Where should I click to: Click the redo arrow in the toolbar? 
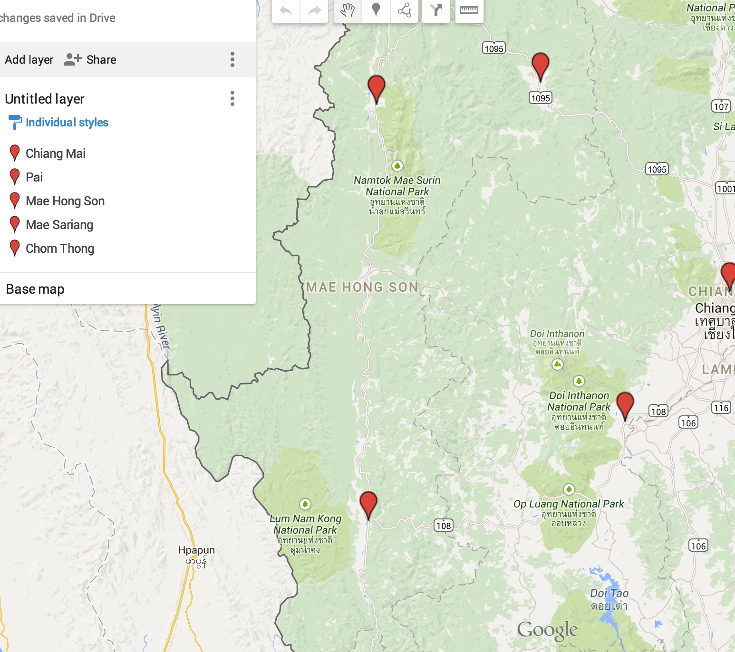[x=314, y=10]
